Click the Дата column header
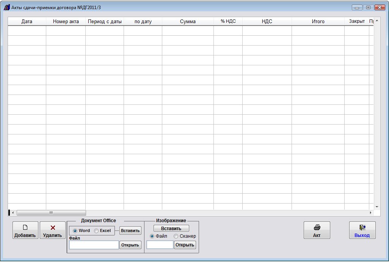 click(27, 21)
